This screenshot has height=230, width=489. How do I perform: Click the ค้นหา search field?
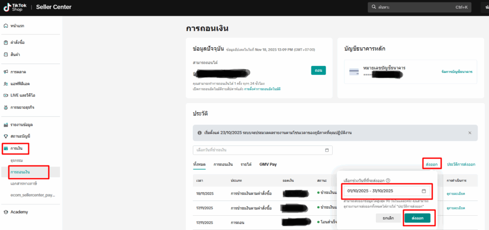[x=419, y=7]
